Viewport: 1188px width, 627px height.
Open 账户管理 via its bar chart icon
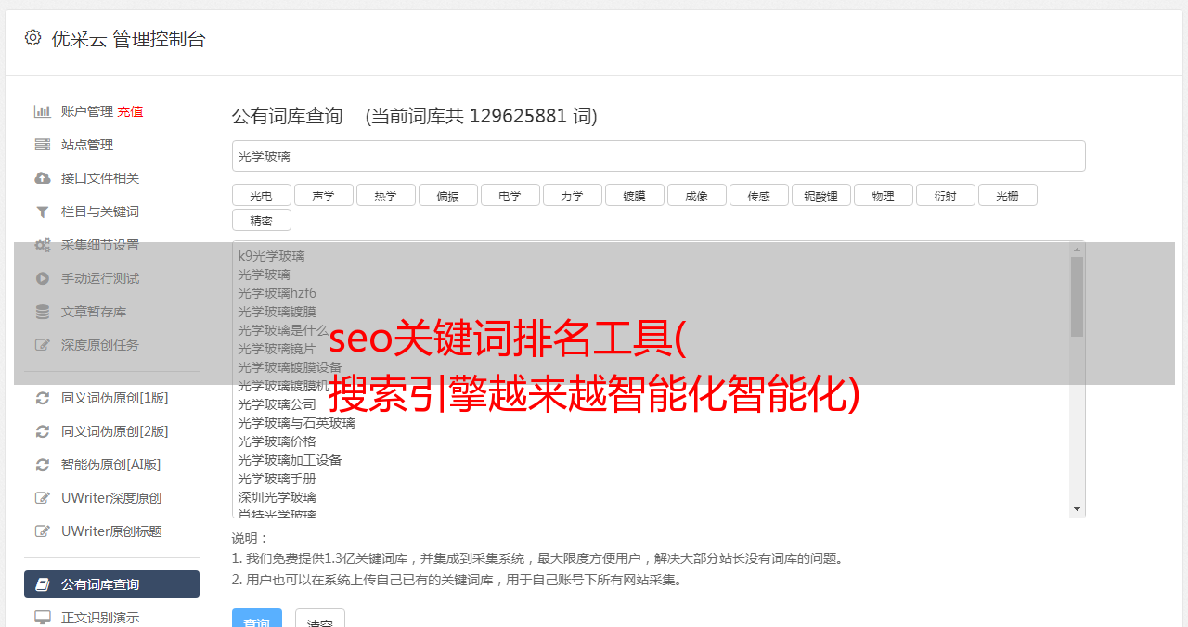pos(43,111)
